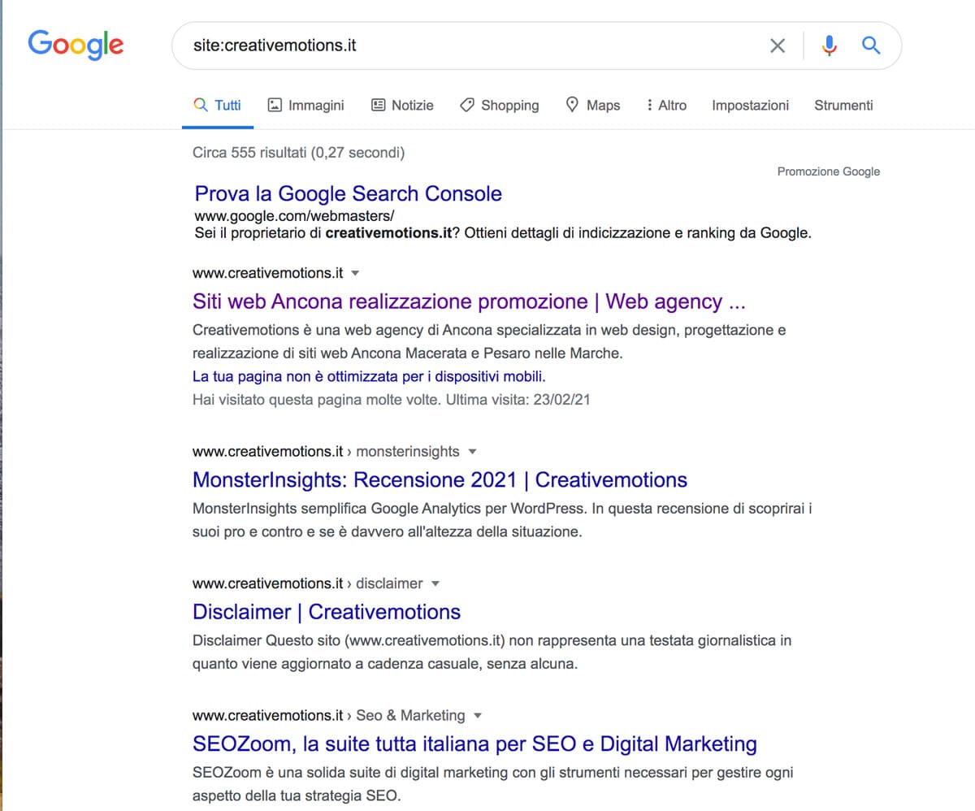
Task: Open MonsterInsights: Recensione 2021 result
Action: [440, 479]
